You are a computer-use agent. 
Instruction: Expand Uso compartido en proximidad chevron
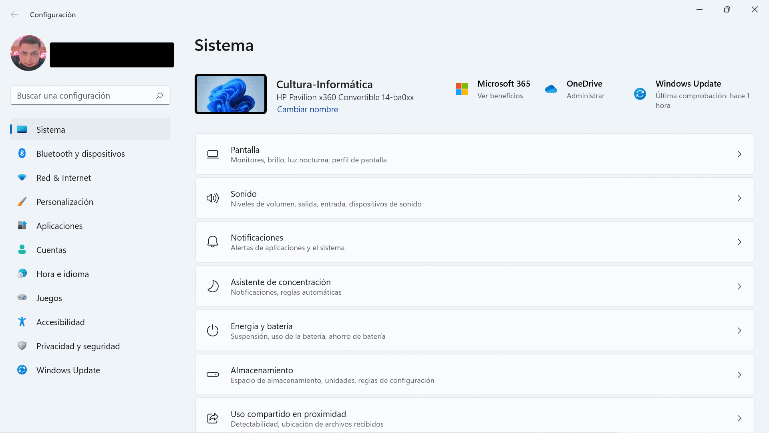click(x=739, y=419)
